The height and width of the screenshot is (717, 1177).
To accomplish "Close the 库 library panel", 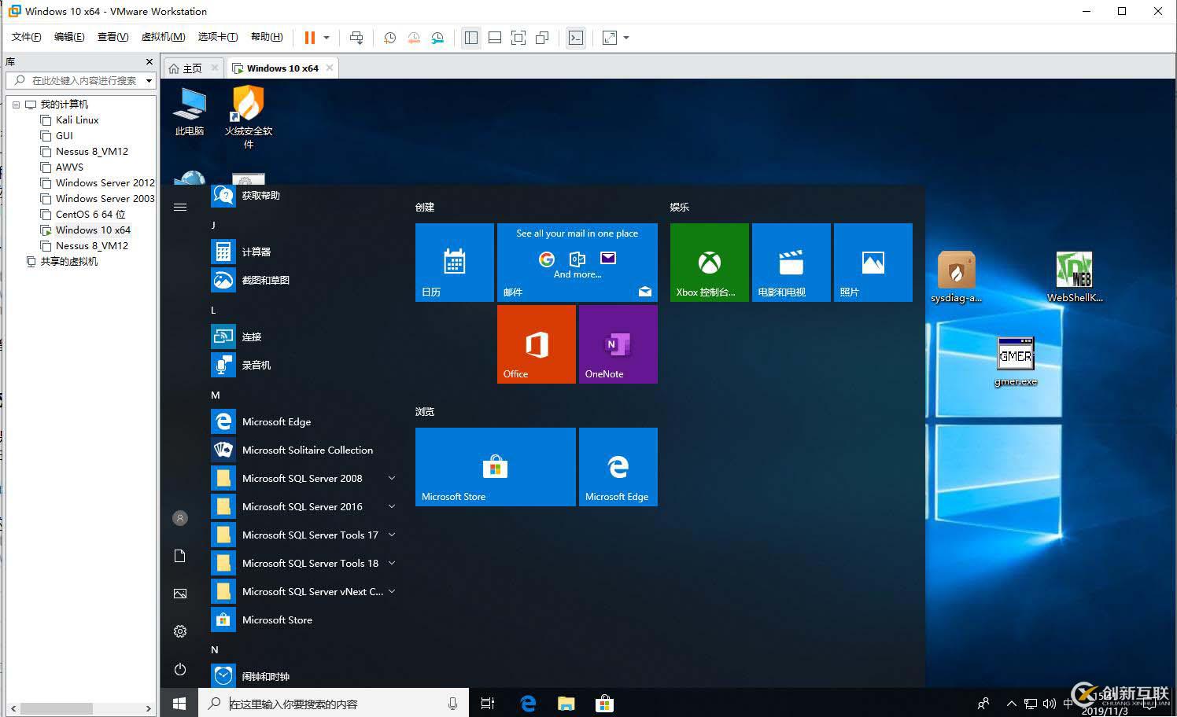I will tap(149, 61).
